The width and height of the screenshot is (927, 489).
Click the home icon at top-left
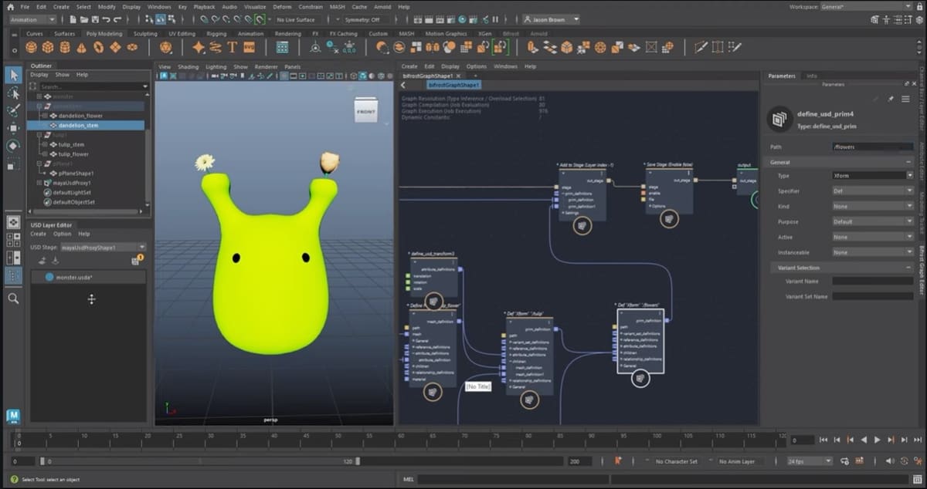coord(11,7)
